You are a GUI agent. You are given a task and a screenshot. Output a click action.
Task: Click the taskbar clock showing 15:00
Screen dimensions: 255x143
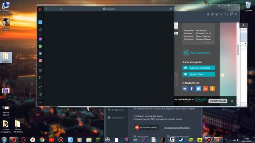[x=246, y=140]
